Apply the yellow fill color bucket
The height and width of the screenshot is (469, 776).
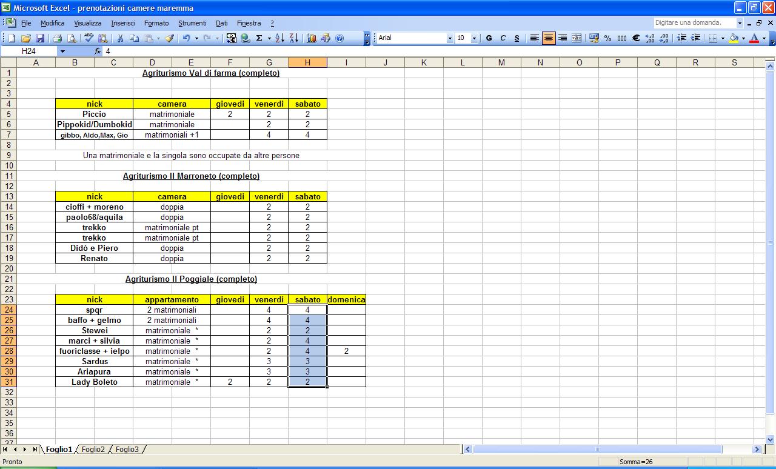734,38
